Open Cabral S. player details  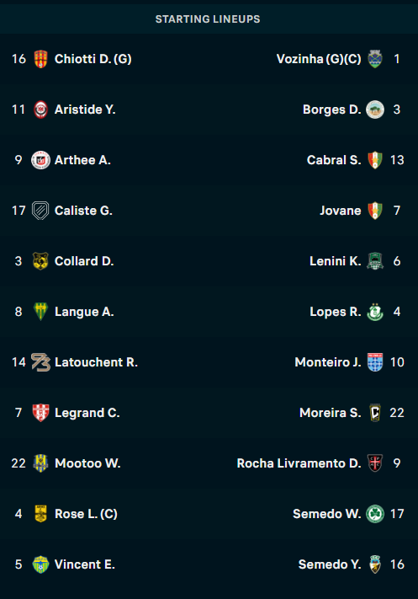click(334, 160)
